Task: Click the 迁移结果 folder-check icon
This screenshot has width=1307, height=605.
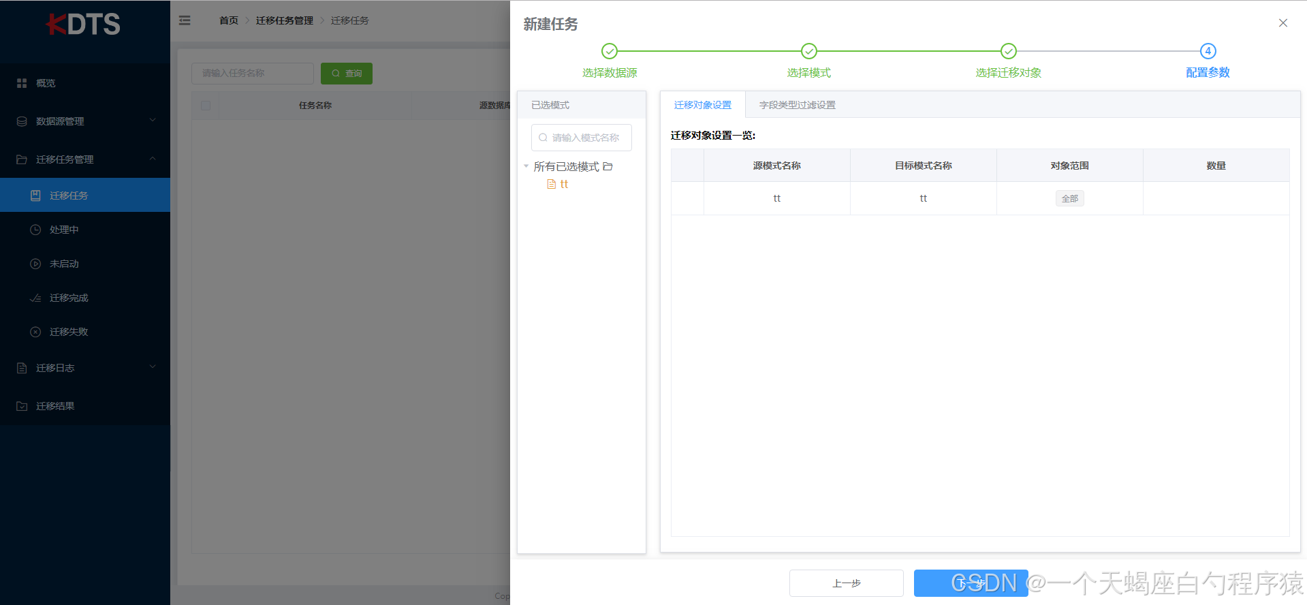Action: [22, 406]
